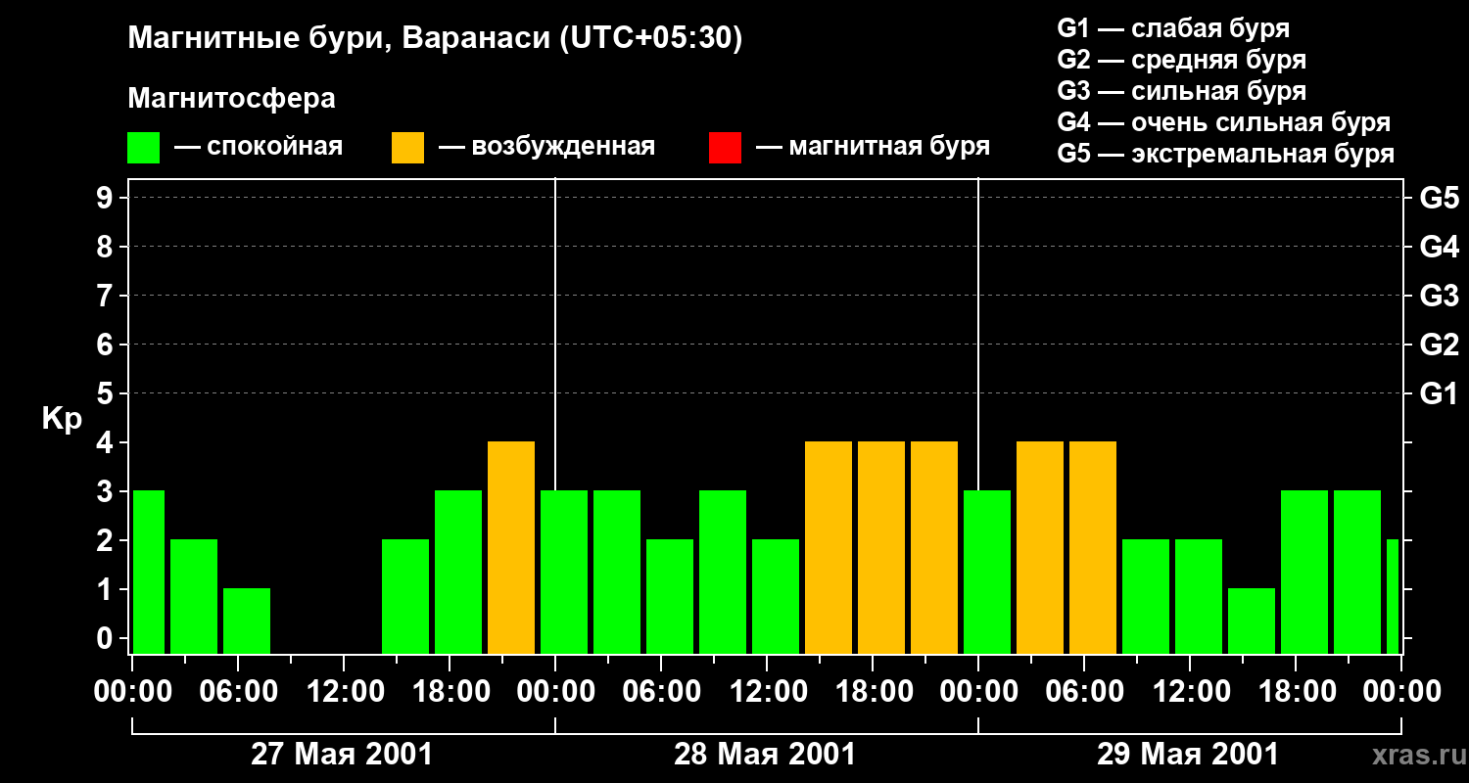Select the '28 Мая 2001' date label
This screenshot has height=783, width=1469.
point(765,755)
